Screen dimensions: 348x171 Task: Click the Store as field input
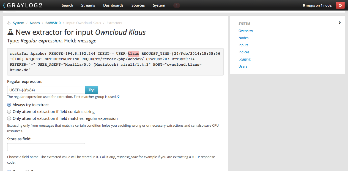[x=46, y=147]
